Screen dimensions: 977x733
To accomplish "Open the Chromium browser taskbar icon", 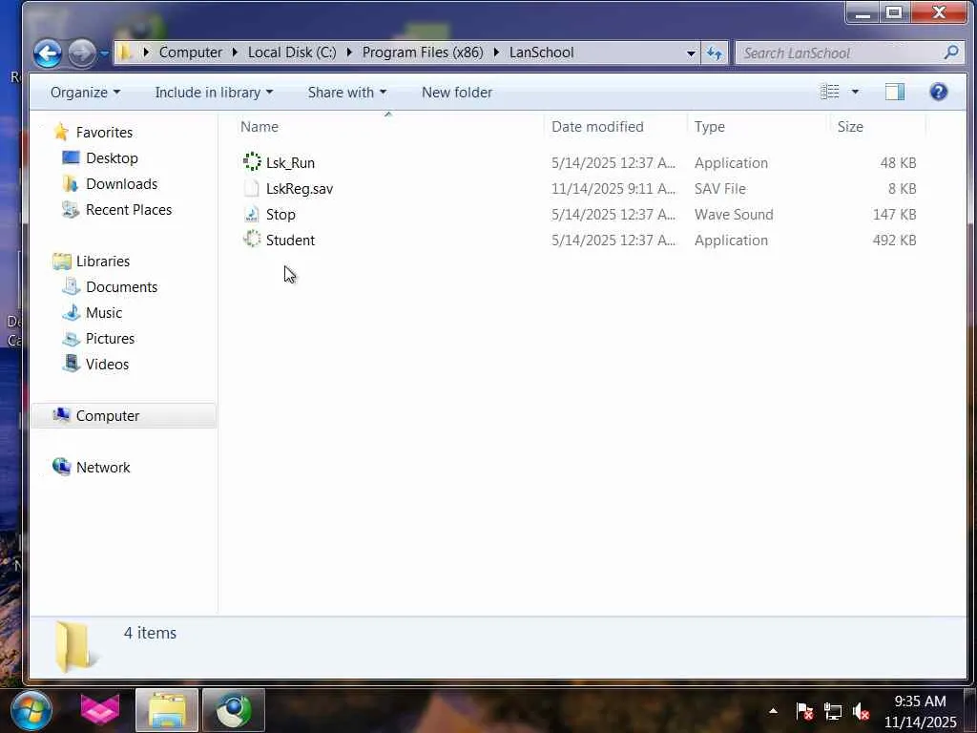I will coord(234,710).
